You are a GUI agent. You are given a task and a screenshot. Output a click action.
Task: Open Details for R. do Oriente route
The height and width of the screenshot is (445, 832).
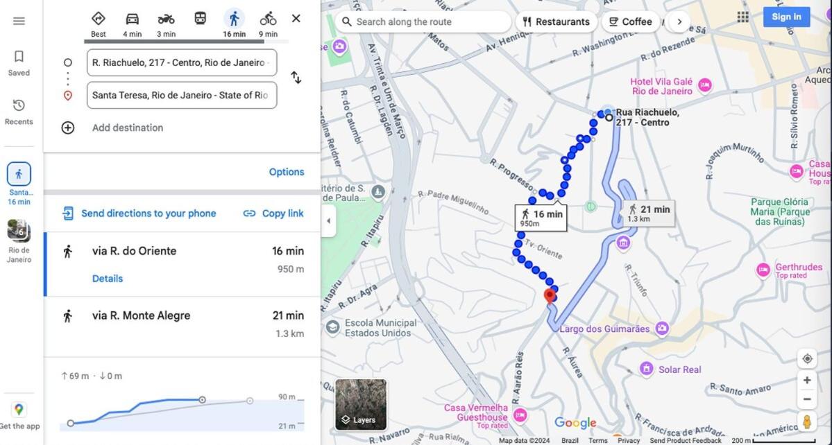(108, 279)
